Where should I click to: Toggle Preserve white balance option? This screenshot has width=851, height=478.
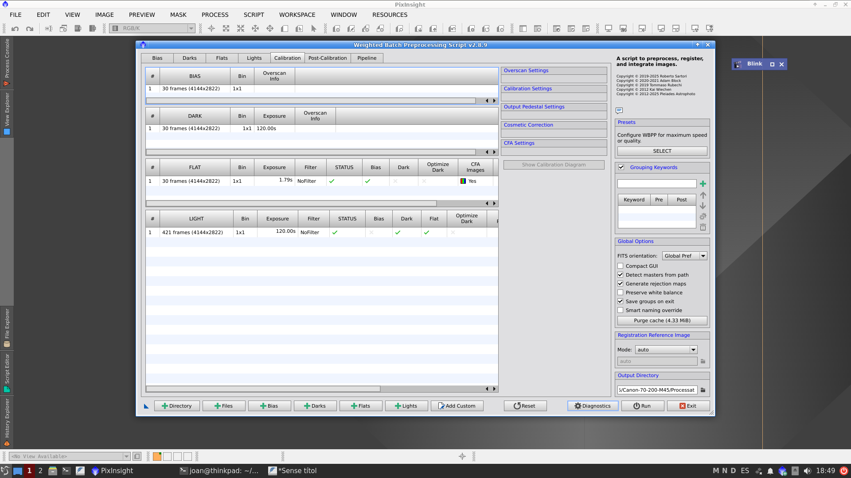pyautogui.click(x=621, y=293)
